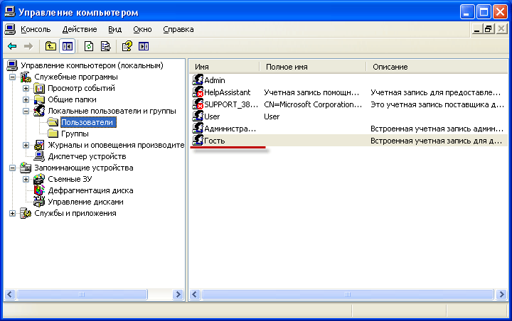Viewport: 512px width, 321px height.
Task: Click the Общие папки icon
Action: pyautogui.click(x=39, y=99)
